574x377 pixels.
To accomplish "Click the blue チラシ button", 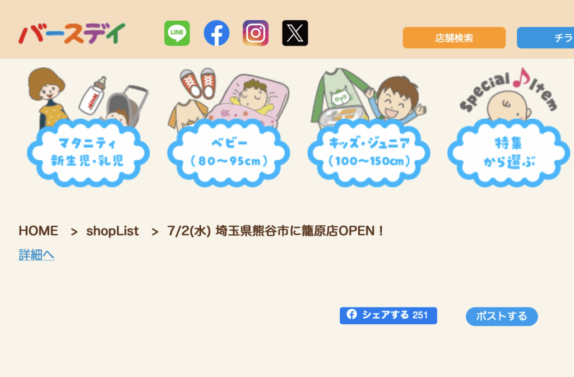I will point(545,38).
